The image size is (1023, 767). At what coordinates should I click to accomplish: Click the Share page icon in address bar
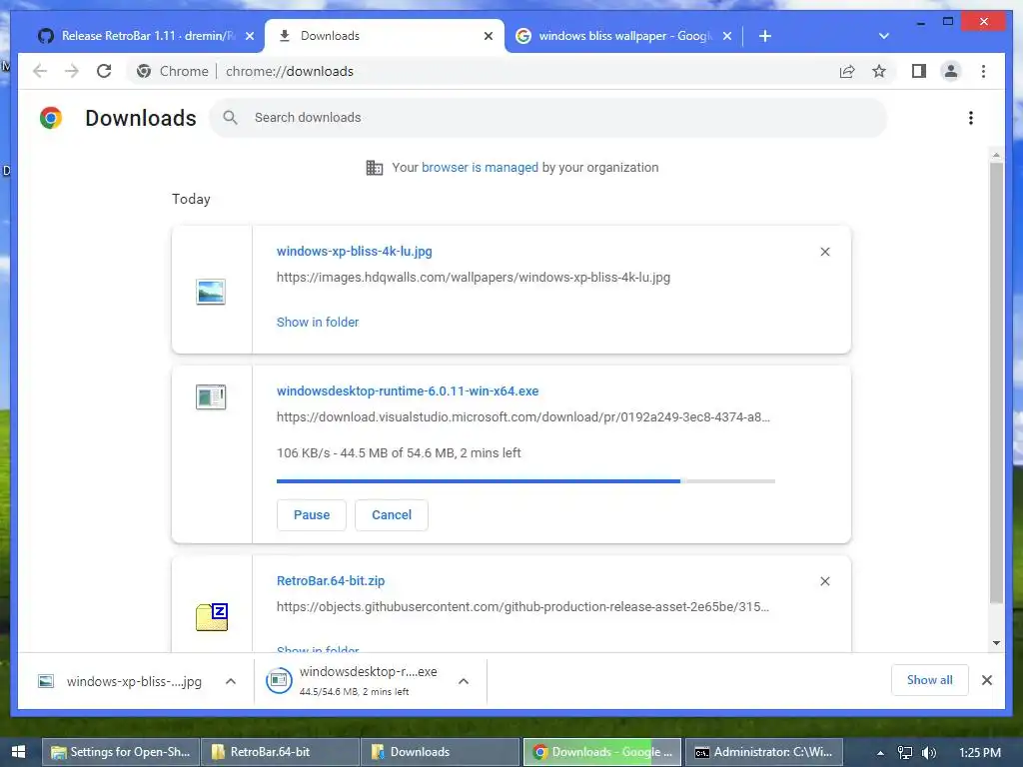[x=847, y=71]
